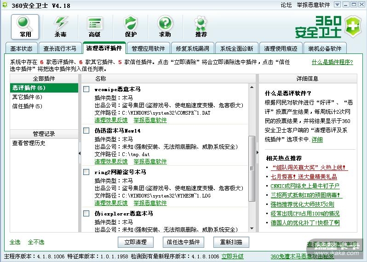Collapse the right details panel arrow
Image resolution: width=367 pixels, height=262 pixels.
coord(258,152)
